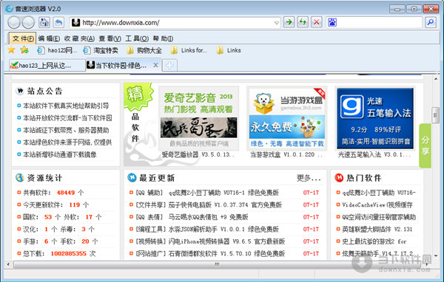Click the horizontal scrollbar left arrow
This screenshot has height=282, width=444.
click(8, 264)
